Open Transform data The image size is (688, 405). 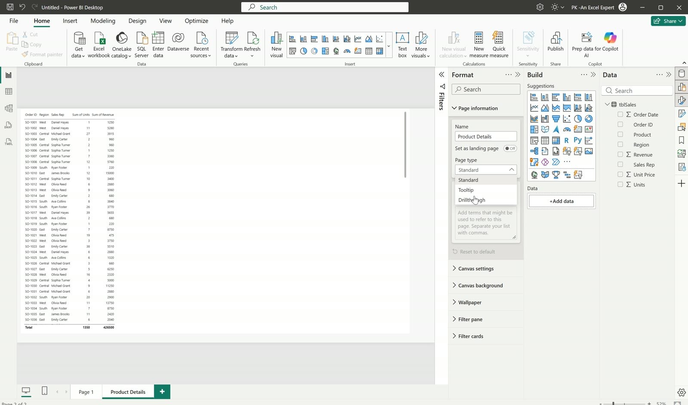click(231, 45)
